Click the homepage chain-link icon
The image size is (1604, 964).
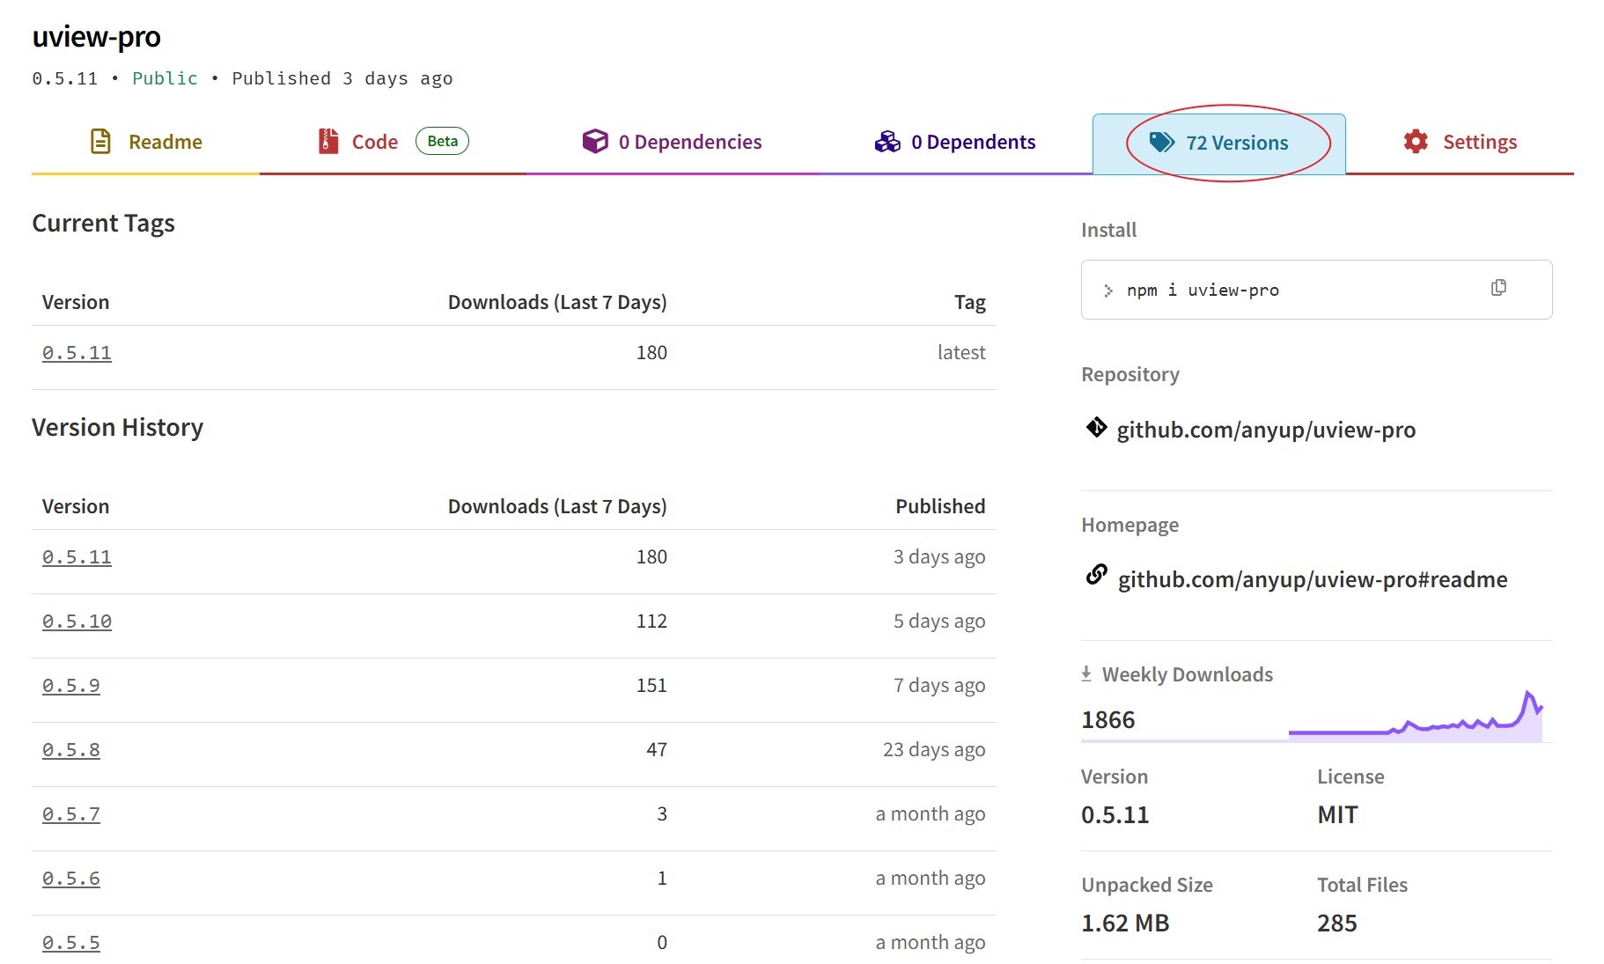coord(1096,575)
